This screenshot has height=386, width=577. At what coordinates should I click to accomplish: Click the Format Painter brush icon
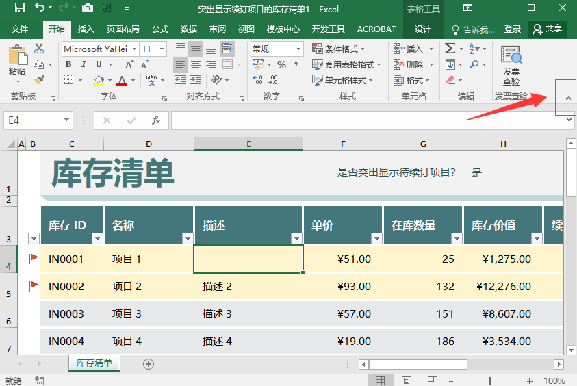39,80
